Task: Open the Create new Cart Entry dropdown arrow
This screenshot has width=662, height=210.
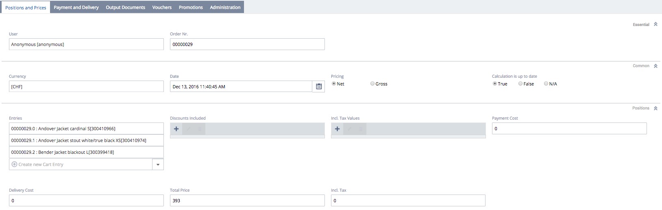Action: tap(158, 164)
